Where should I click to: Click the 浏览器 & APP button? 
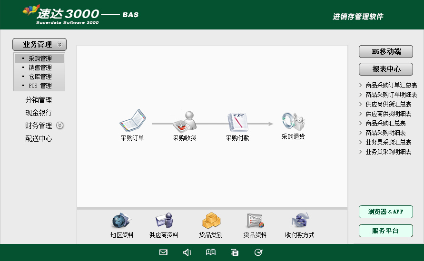[x=385, y=212]
